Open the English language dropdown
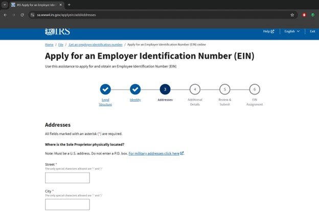The height and width of the screenshot is (216, 319). 292,32
